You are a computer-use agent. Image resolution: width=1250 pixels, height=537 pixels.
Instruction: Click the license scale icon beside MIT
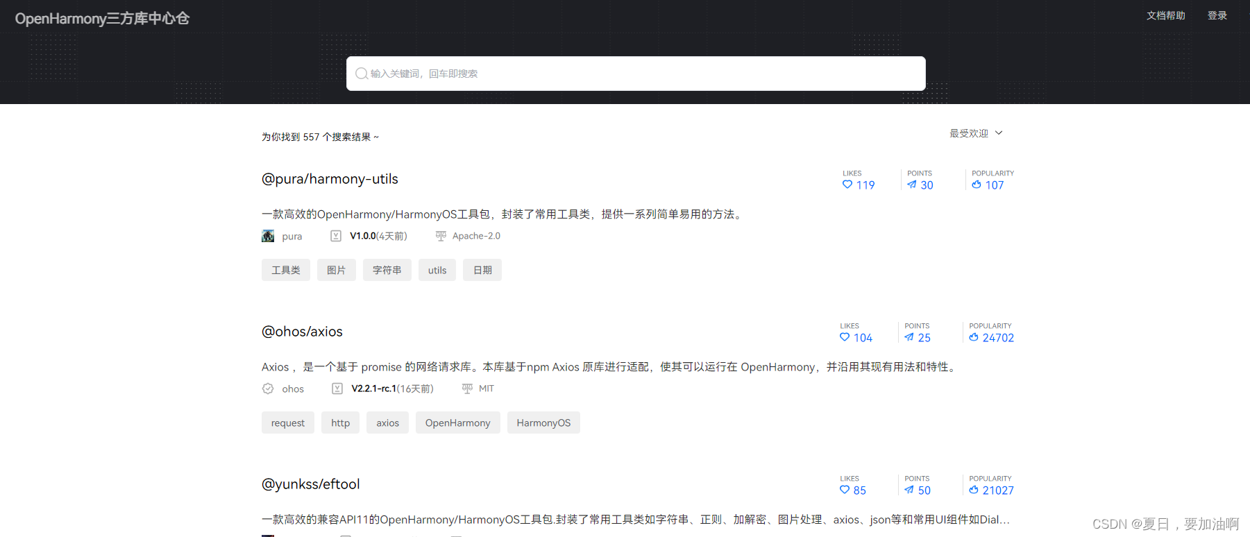(x=467, y=389)
